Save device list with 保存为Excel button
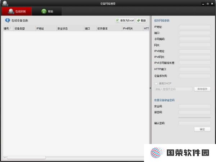 coord(125,21)
